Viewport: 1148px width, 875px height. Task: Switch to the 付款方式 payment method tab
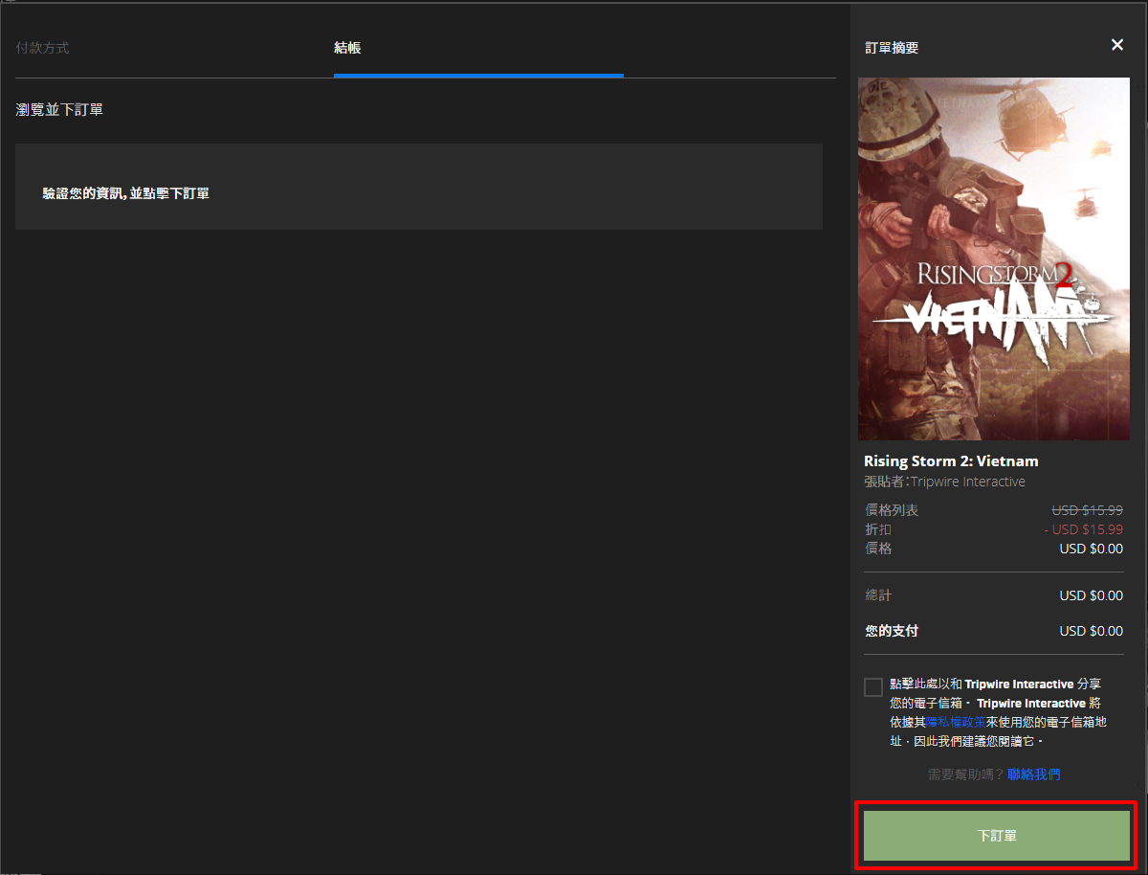(x=42, y=47)
